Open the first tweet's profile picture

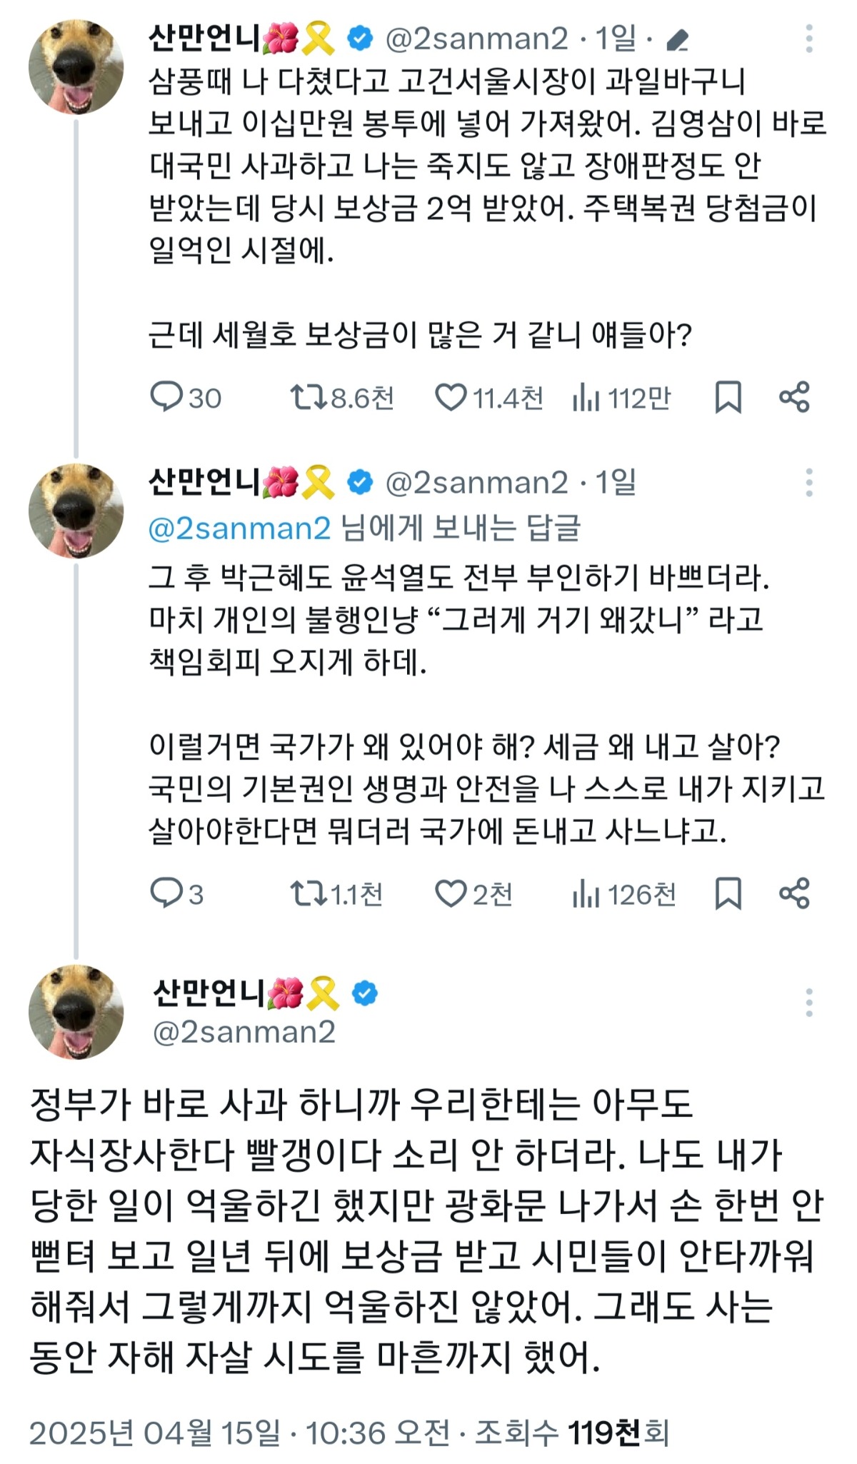coord(76,67)
